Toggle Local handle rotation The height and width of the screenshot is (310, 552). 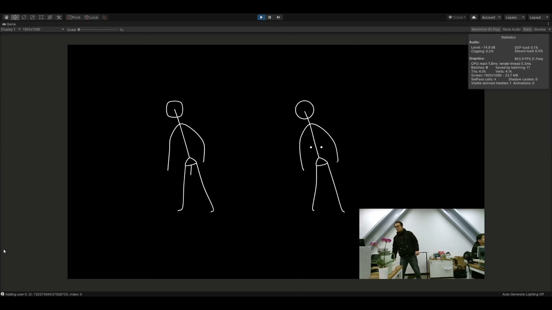coord(91,17)
